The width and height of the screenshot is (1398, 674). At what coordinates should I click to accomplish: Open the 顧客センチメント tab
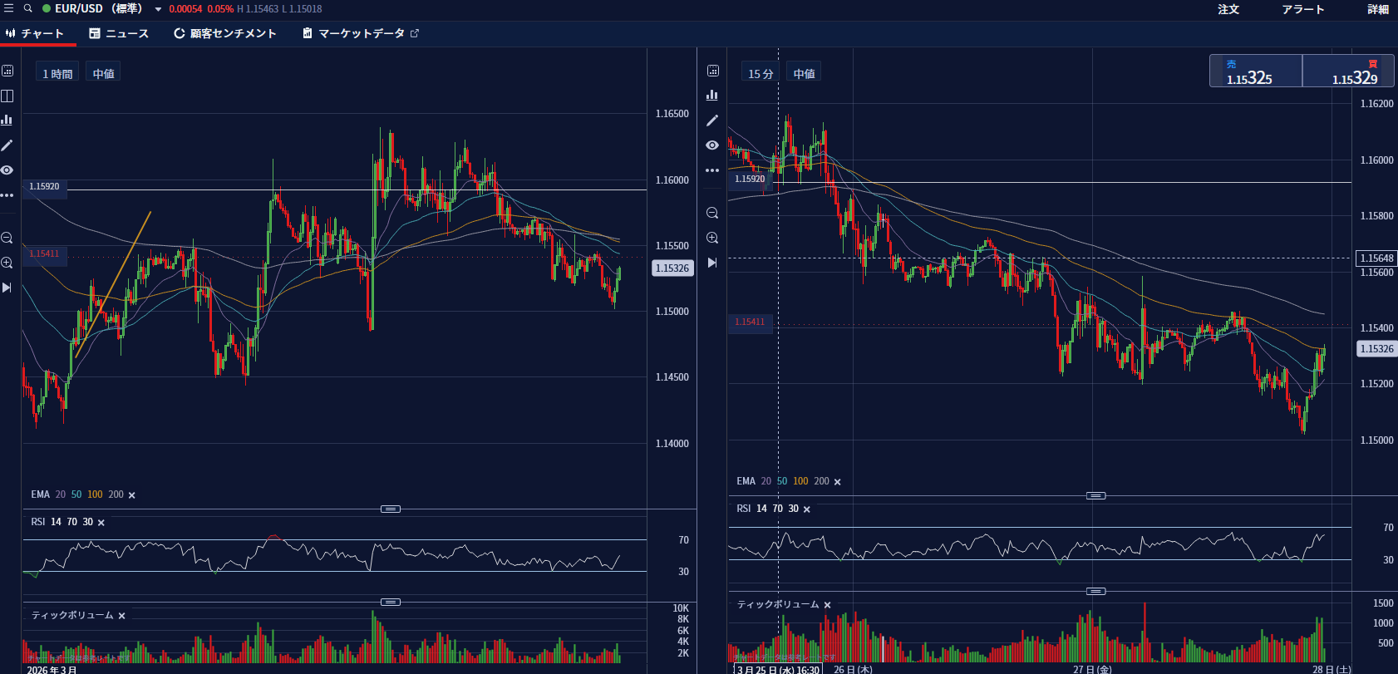(224, 33)
